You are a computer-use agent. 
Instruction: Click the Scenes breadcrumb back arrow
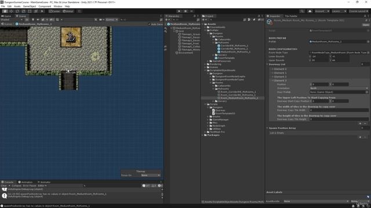[x=2, y=24]
